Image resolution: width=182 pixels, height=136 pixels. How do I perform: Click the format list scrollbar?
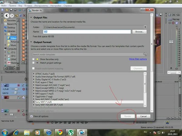145,84
